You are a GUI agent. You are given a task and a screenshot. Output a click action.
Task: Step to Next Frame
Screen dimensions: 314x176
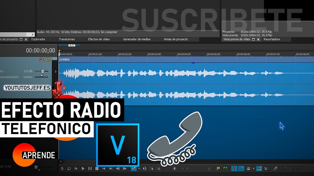pyautogui.click(x=125, y=168)
